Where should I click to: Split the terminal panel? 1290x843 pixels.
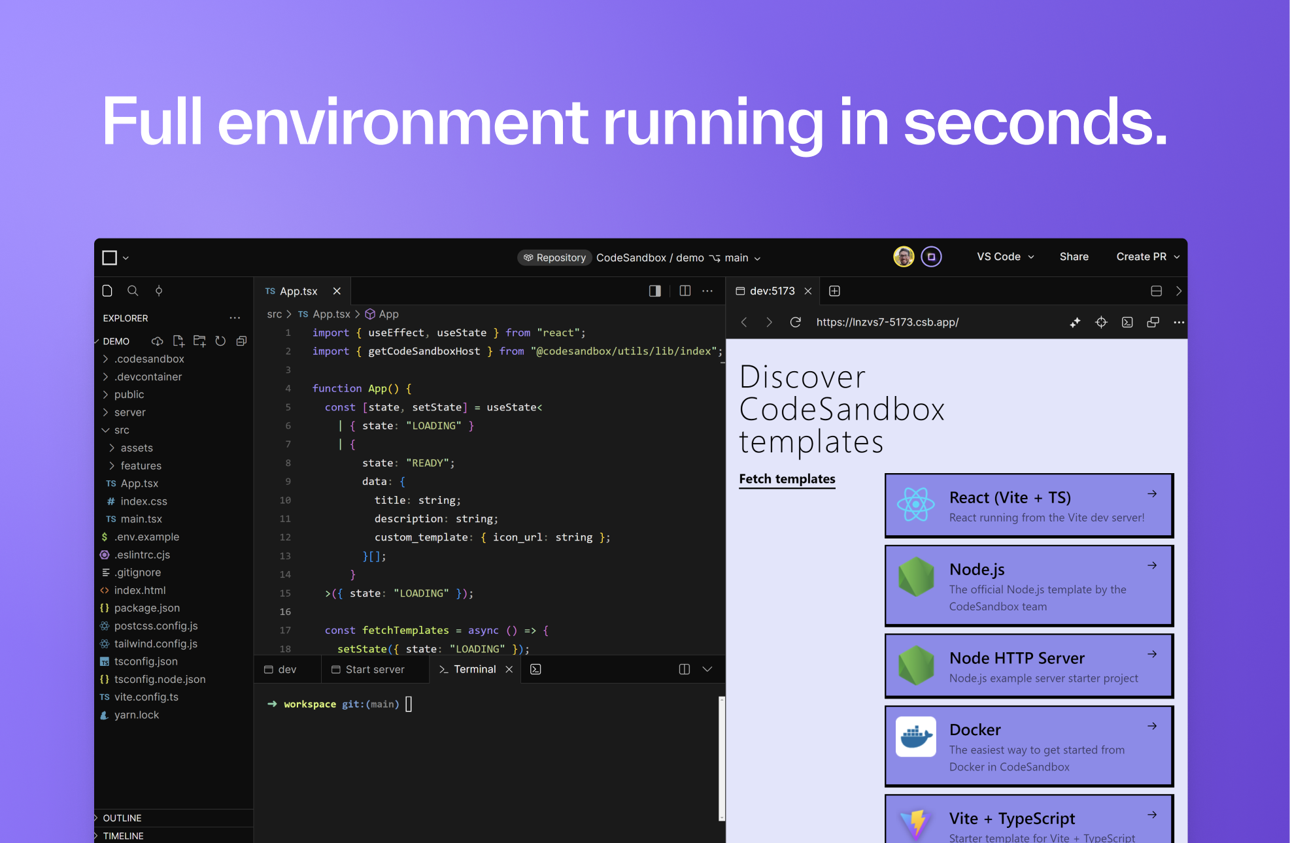[x=685, y=669]
